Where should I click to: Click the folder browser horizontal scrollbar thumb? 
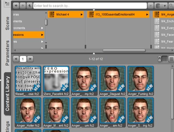(x=124, y=50)
